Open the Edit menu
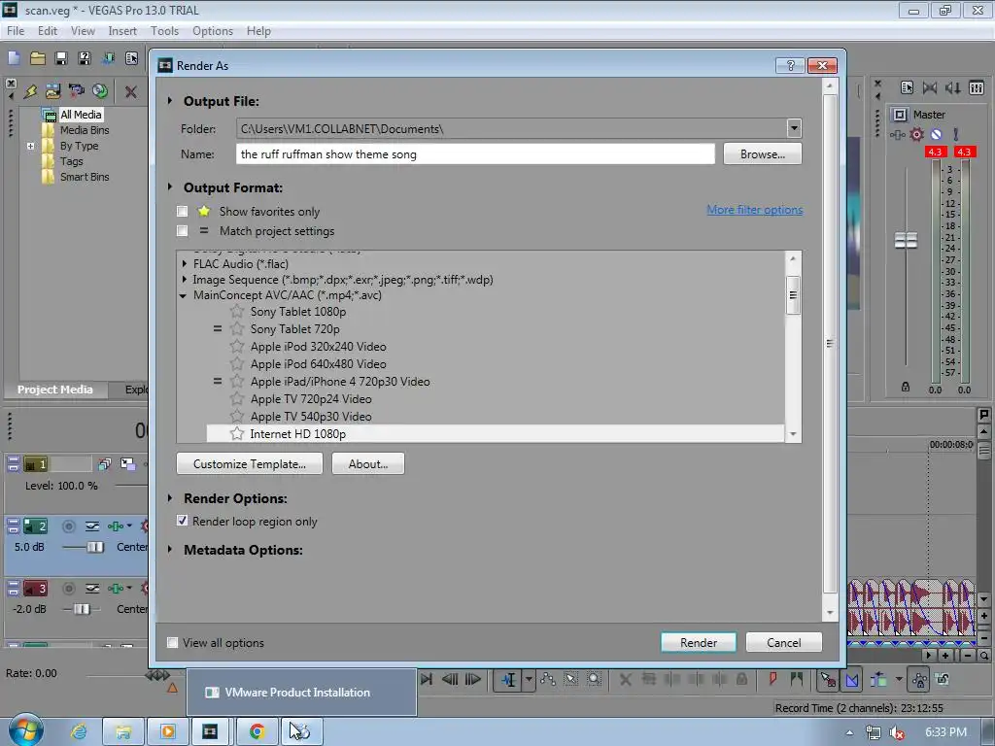Screen dimensions: 995x746 pos(48,30)
